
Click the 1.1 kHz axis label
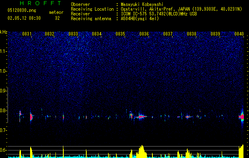coord(4,51)
